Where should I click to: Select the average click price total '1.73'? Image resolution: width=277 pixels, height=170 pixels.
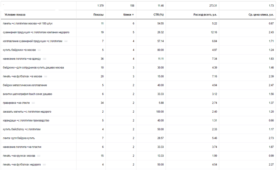point(271,5)
